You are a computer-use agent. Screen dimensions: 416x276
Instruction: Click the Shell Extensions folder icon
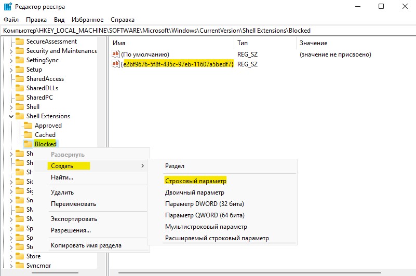click(x=20, y=116)
